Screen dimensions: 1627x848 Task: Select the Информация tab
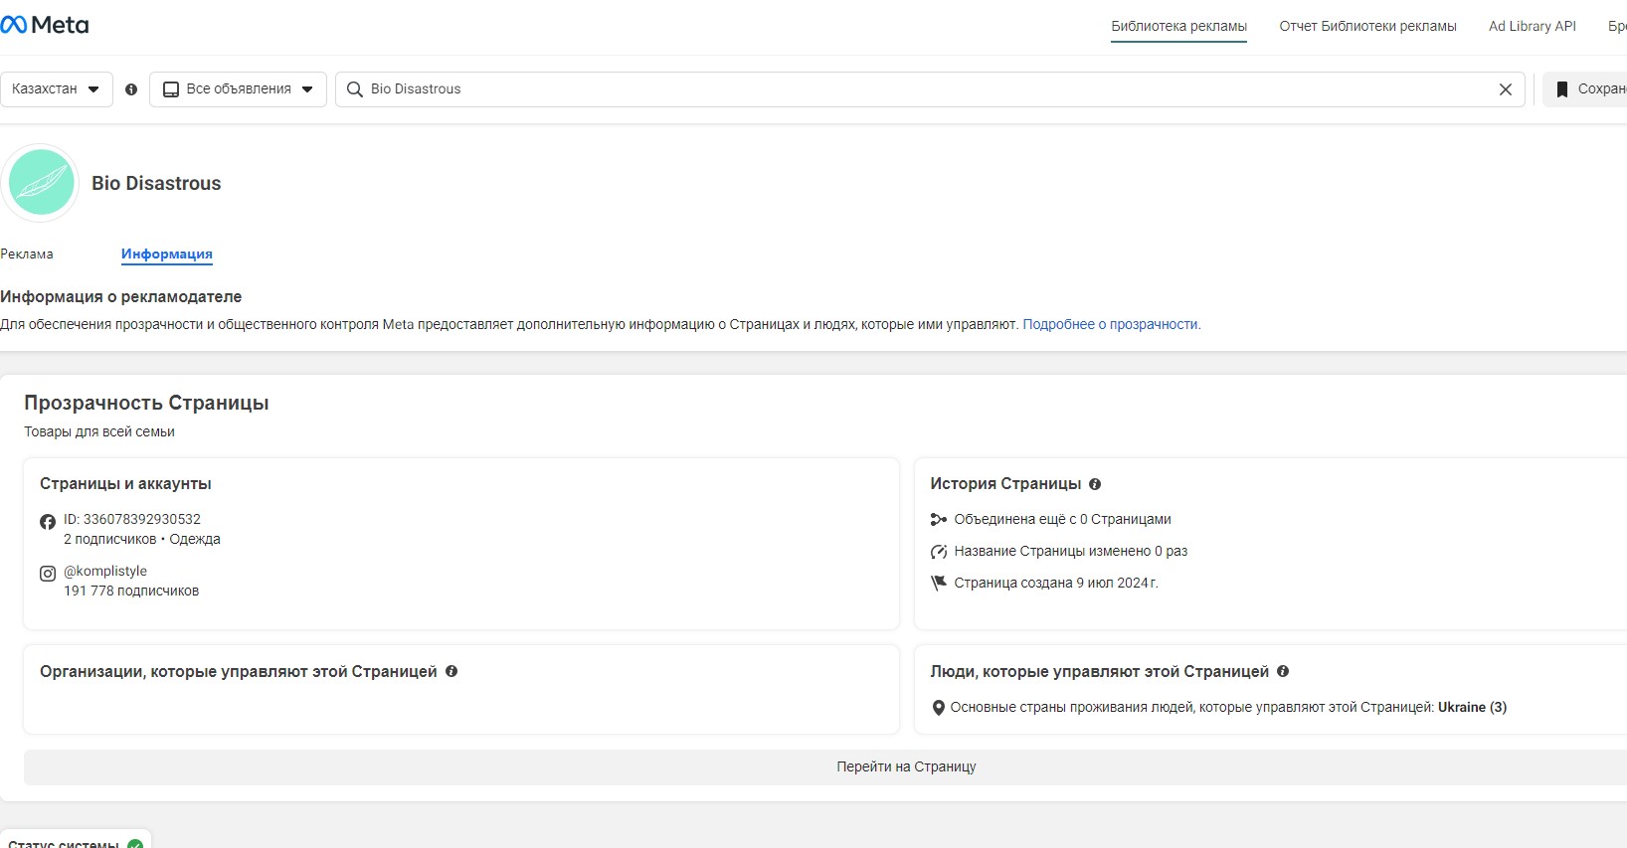pos(166,254)
